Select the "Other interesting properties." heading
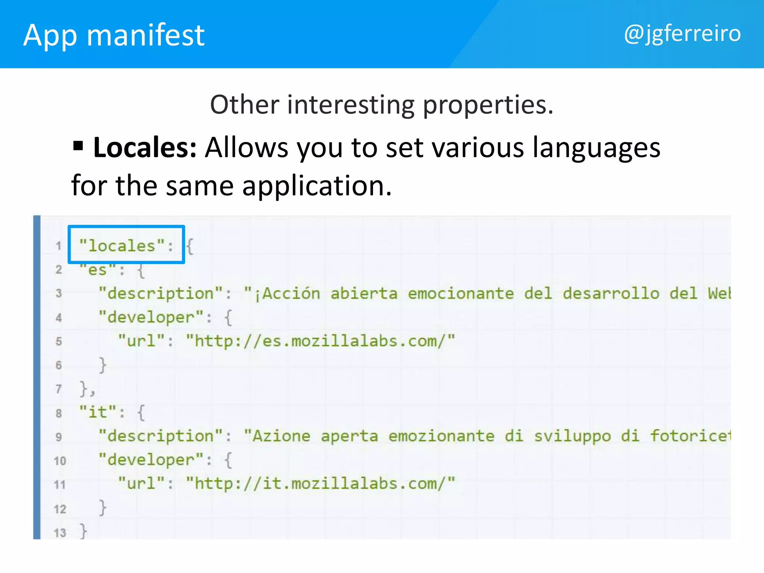 (382, 104)
